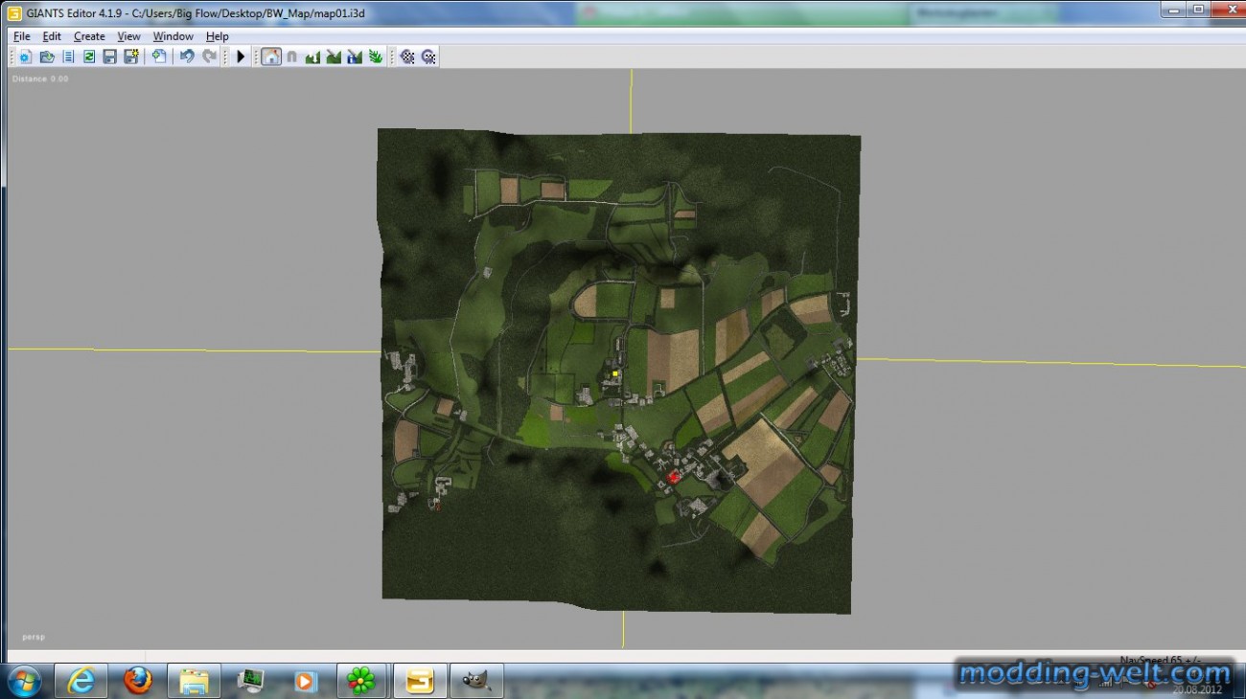This screenshot has width=1246, height=699.
Task: Select the Terrain info layer paint icon
Action: pyautogui.click(x=355, y=56)
